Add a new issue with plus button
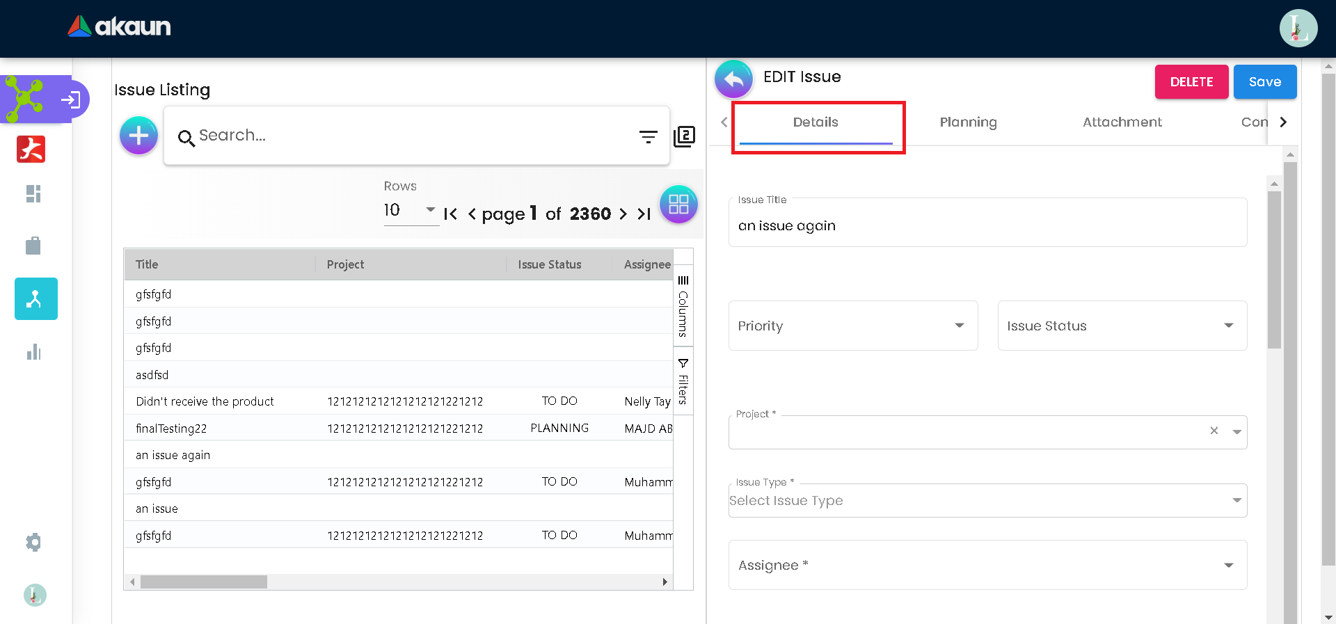 (x=138, y=135)
